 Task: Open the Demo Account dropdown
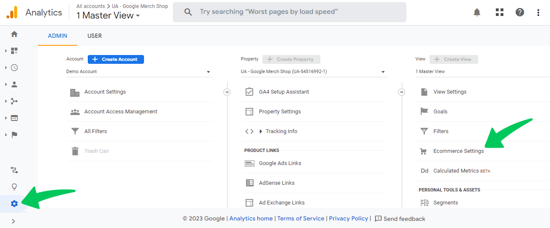tap(139, 72)
